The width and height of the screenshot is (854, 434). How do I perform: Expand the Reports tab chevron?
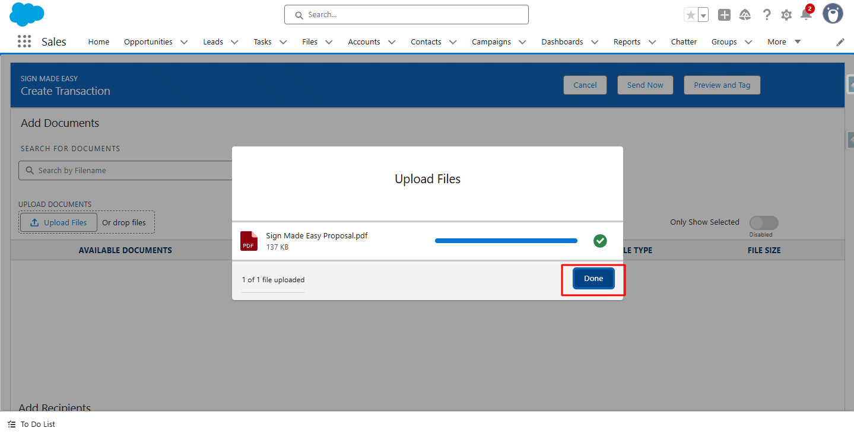point(652,42)
